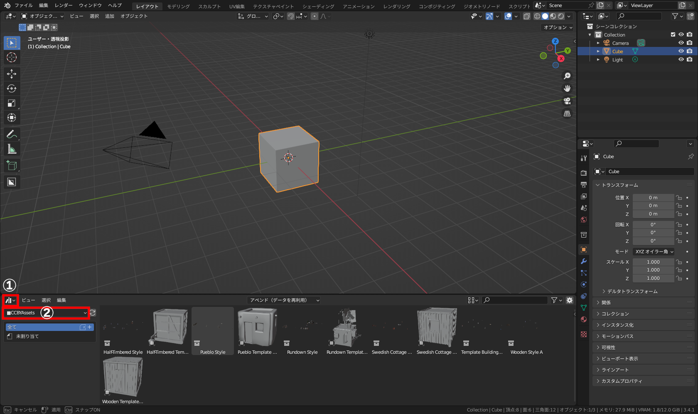This screenshot has height=414, width=698.
Task: Select the Move tool in the viewport toolbar
Action: [12, 74]
